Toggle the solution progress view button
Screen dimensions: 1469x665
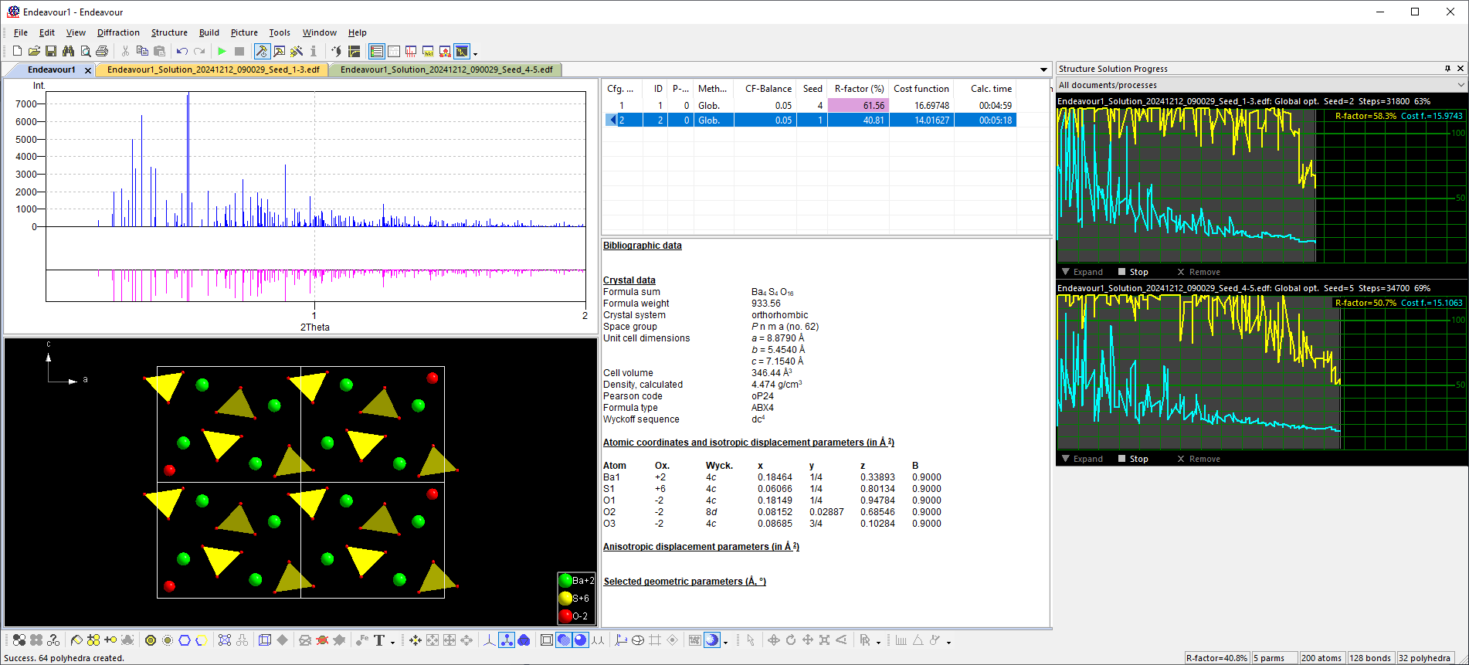[x=462, y=52]
